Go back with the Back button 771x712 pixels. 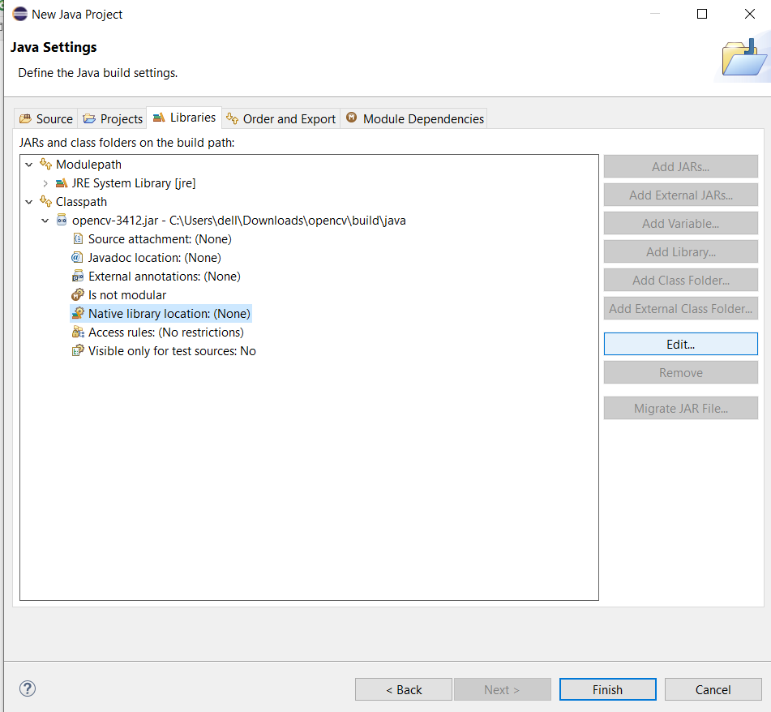pos(403,690)
